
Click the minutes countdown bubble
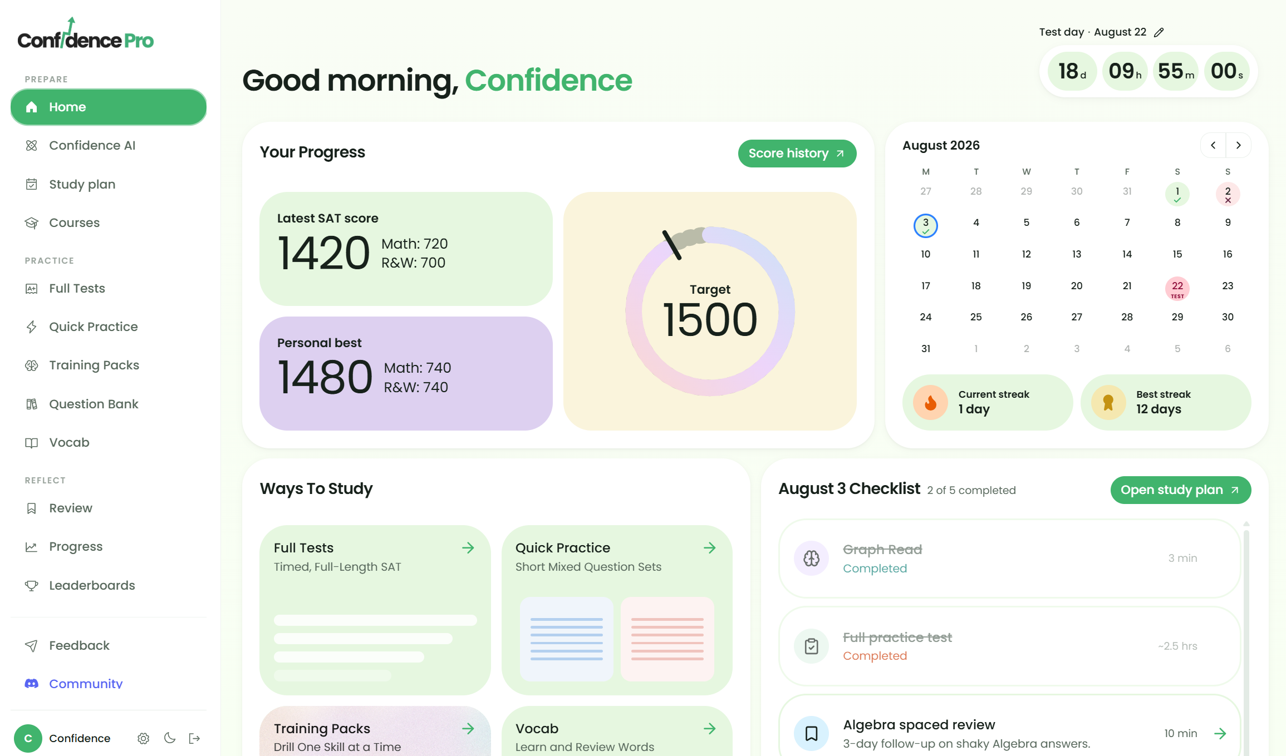[1176, 71]
